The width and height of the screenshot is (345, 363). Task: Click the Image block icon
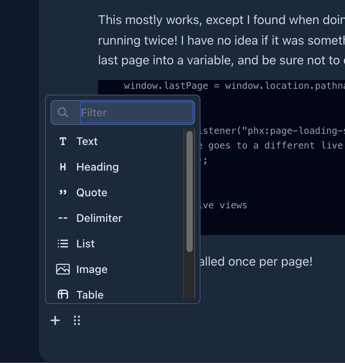click(x=63, y=269)
